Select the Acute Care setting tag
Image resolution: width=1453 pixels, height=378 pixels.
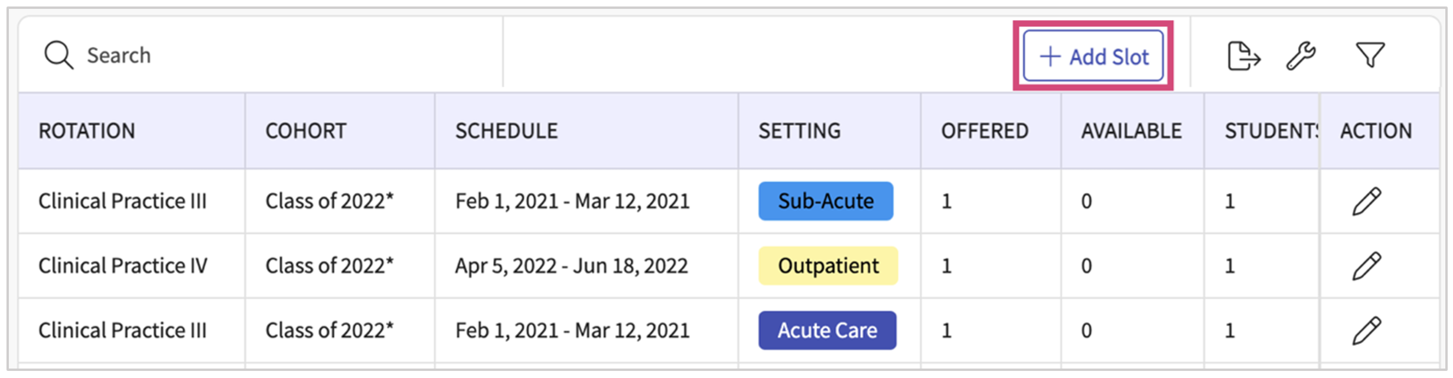(x=827, y=330)
